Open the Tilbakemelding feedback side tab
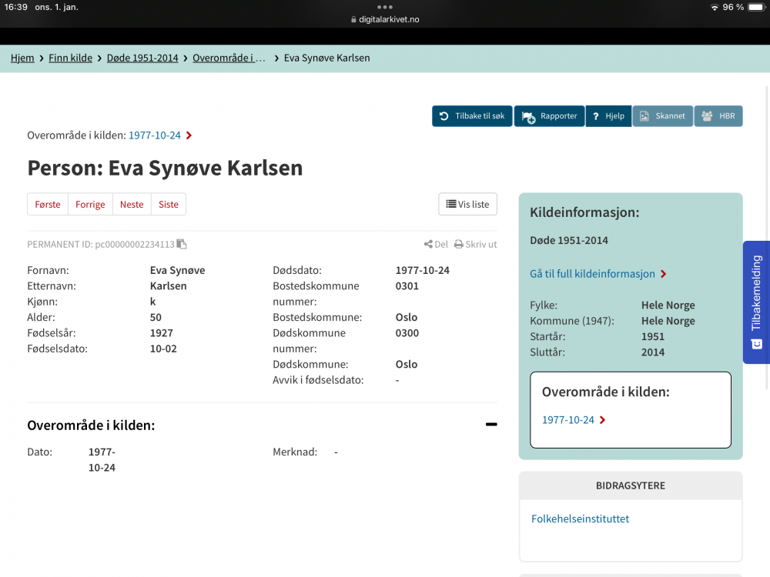The image size is (770, 577). coord(756,302)
